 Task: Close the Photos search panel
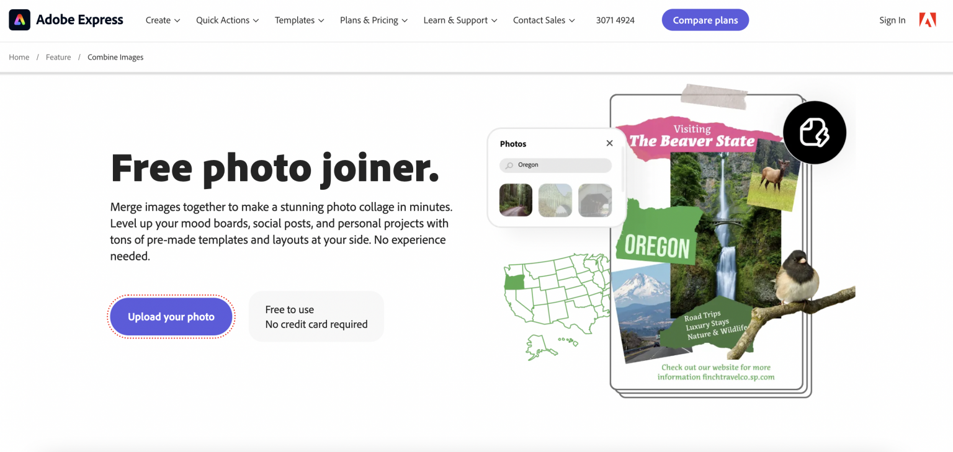(x=609, y=143)
